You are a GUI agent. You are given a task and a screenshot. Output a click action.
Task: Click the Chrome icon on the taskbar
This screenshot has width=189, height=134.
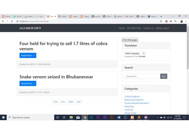click(x=85, y=117)
